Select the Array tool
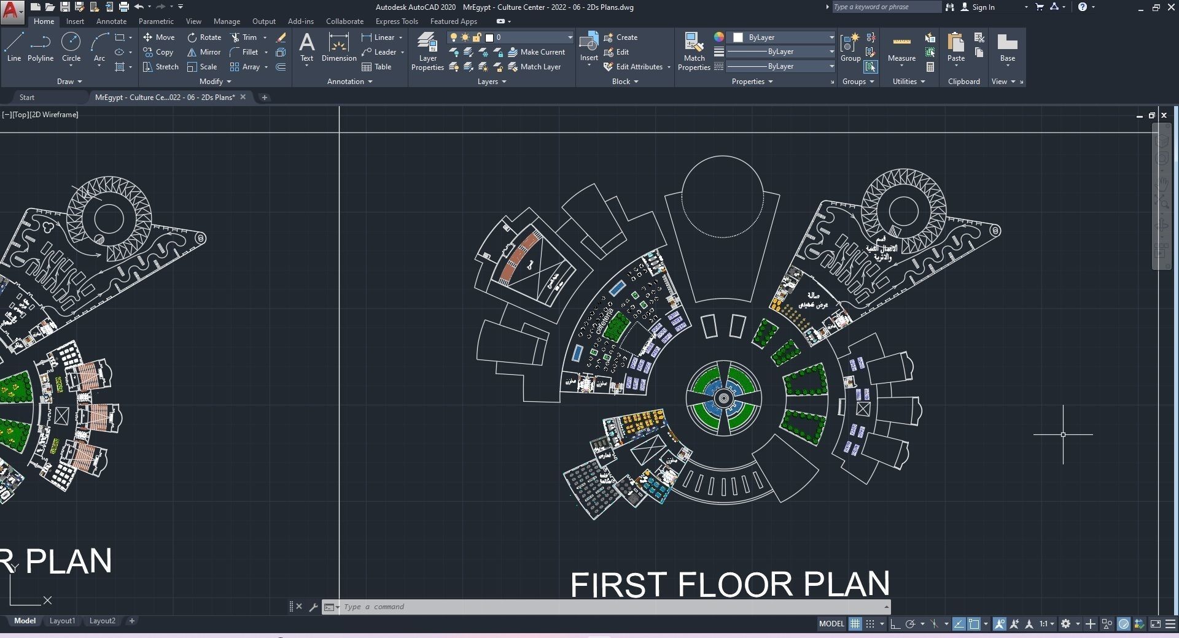Viewport: 1179px width, 638px height. click(x=245, y=67)
